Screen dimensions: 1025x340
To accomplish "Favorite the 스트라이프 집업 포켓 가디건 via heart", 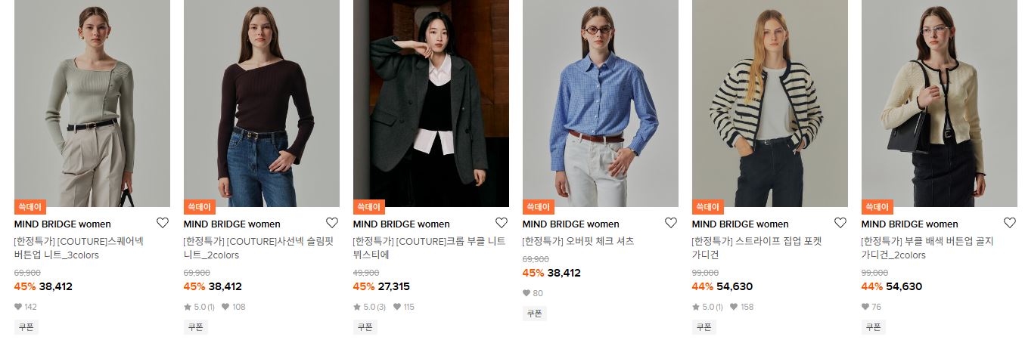I will click(840, 223).
